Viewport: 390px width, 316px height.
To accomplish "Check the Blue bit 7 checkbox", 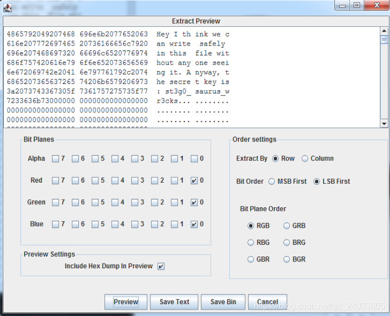I will pos(55,224).
